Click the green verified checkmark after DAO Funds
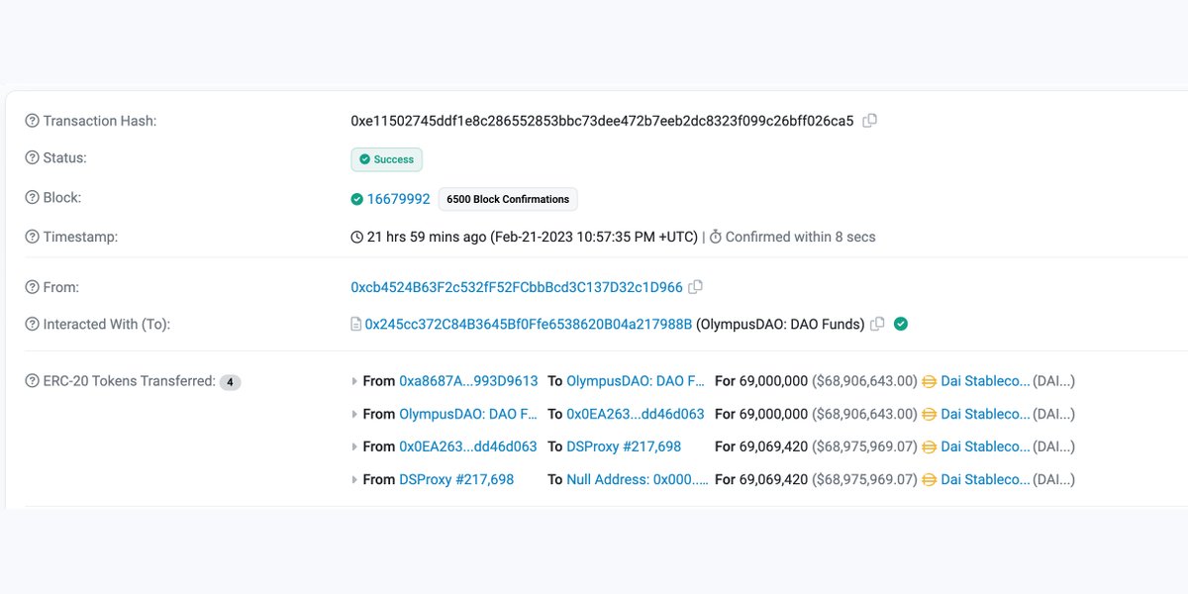This screenshot has width=1188, height=594. tap(901, 324)
